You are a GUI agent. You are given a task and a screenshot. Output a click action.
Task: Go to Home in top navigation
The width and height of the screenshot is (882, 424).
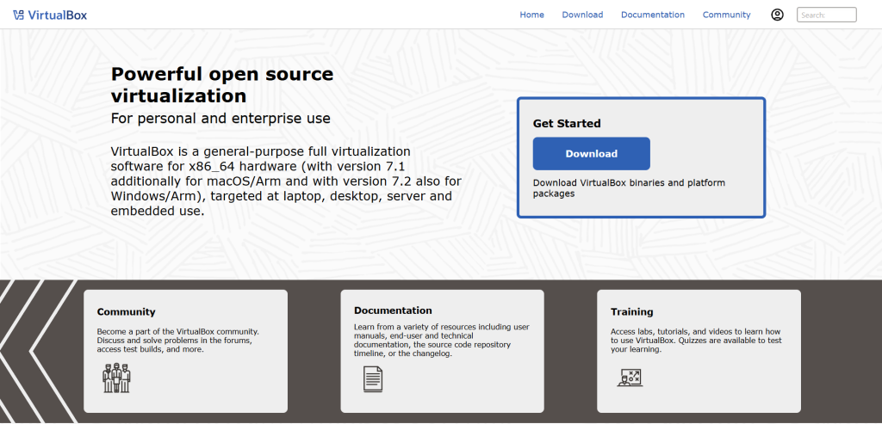click(x=531, y=15)
